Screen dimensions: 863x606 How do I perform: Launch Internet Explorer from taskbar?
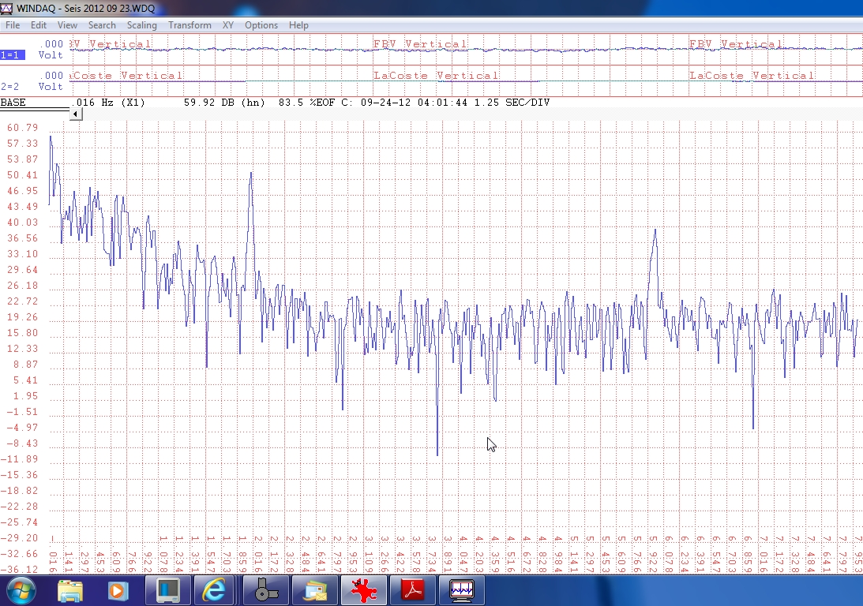pyautogui.click(x=213, y=591)
